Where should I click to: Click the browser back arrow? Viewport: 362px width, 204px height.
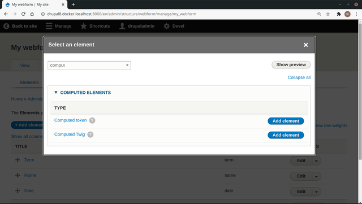coord(6,14)
